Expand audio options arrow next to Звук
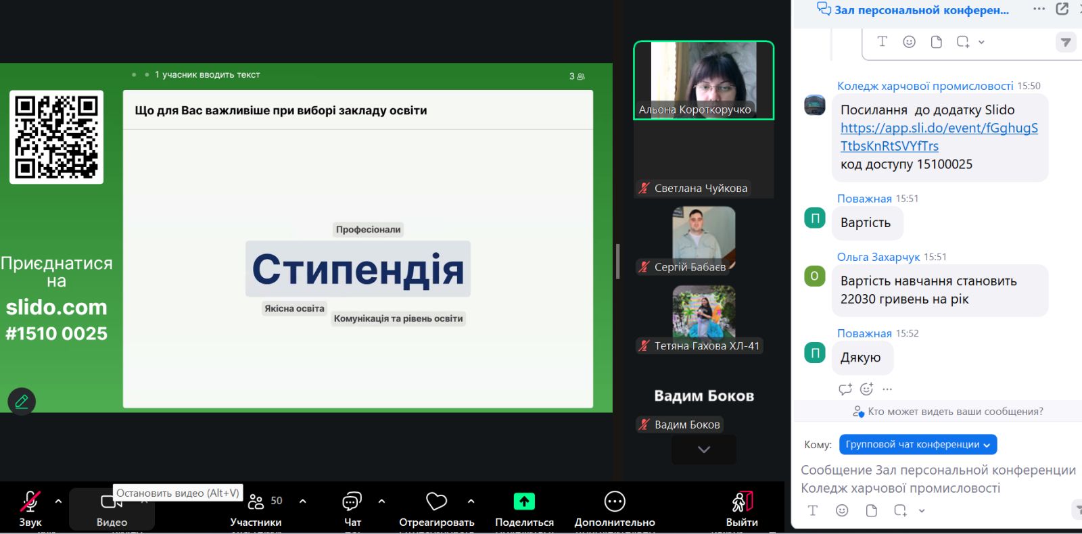The height and width of the screenshot is (534, 1082). (58, 502)
